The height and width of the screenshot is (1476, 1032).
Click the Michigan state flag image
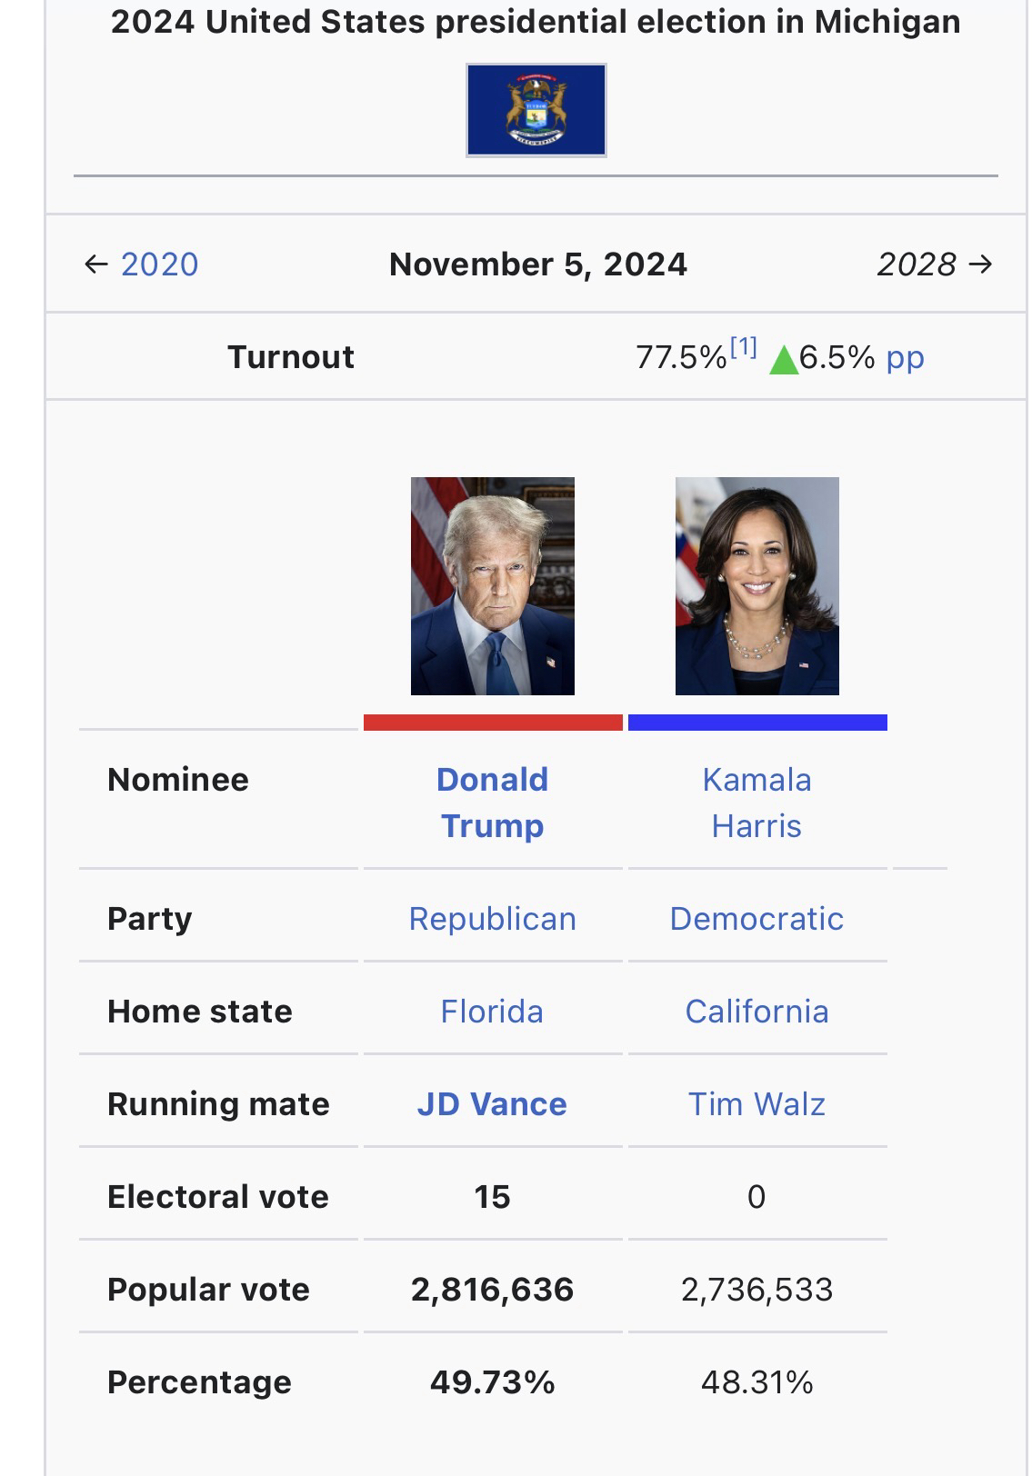pyautogui.click(x=536, y=110)
